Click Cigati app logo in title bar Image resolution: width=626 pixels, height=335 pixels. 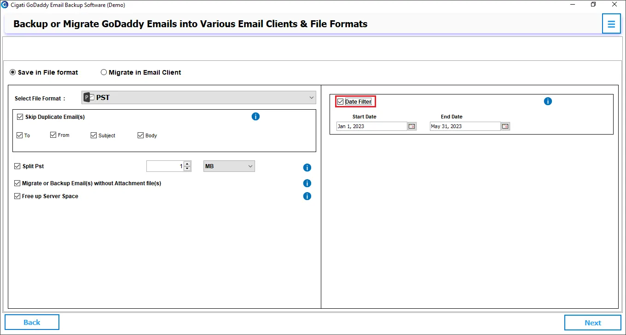5,5
